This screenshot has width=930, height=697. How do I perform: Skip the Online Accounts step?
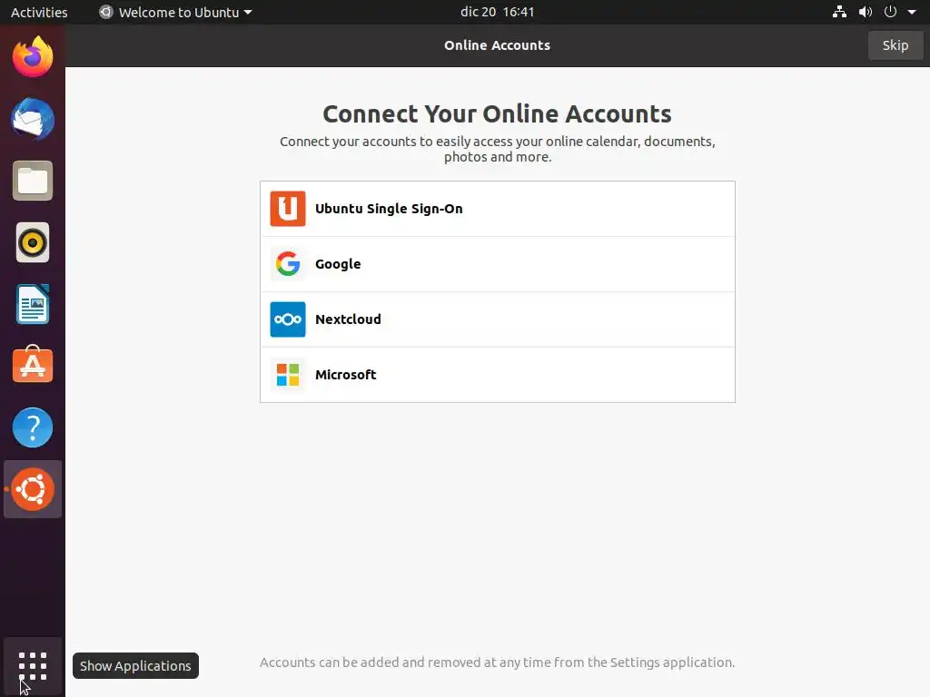895,45
